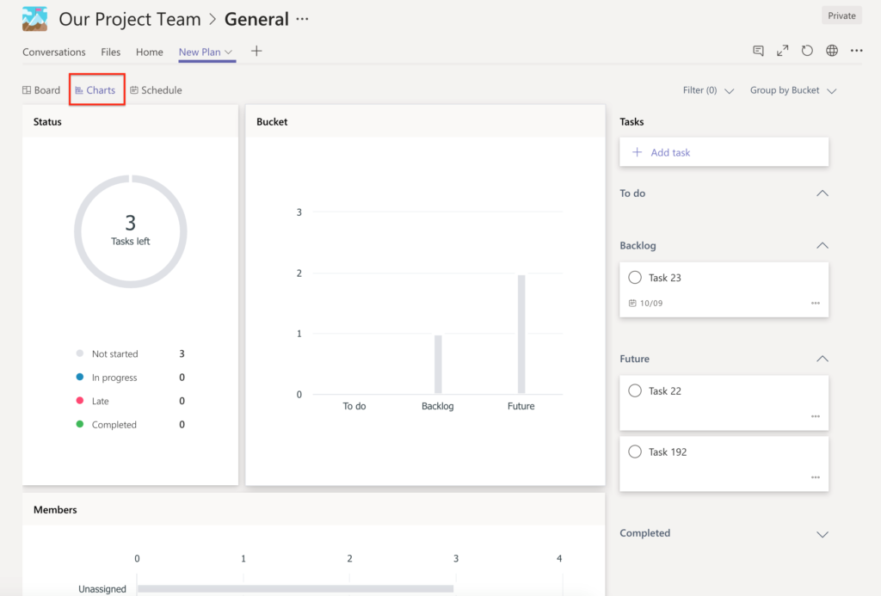
Task: Open the top-right more options ellipsis
Action: point(856,51)
